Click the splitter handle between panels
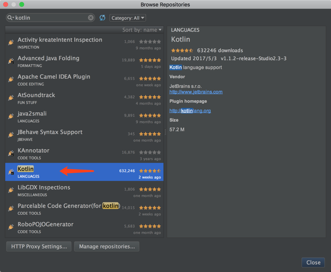The width and height of the screenshot is (331, 272). pos(165,132)
